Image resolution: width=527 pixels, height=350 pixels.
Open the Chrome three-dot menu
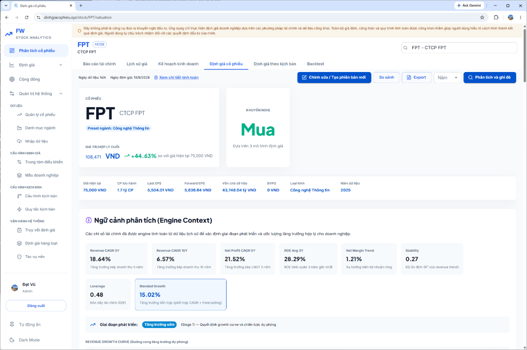[x=521, y=18]
